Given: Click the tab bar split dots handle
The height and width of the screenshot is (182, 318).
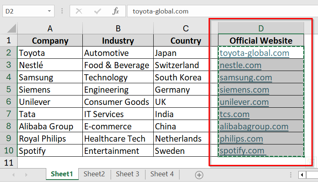Looking at the screenshot, I should (291, 175).
